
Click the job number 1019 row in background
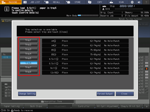pos(6,57)
